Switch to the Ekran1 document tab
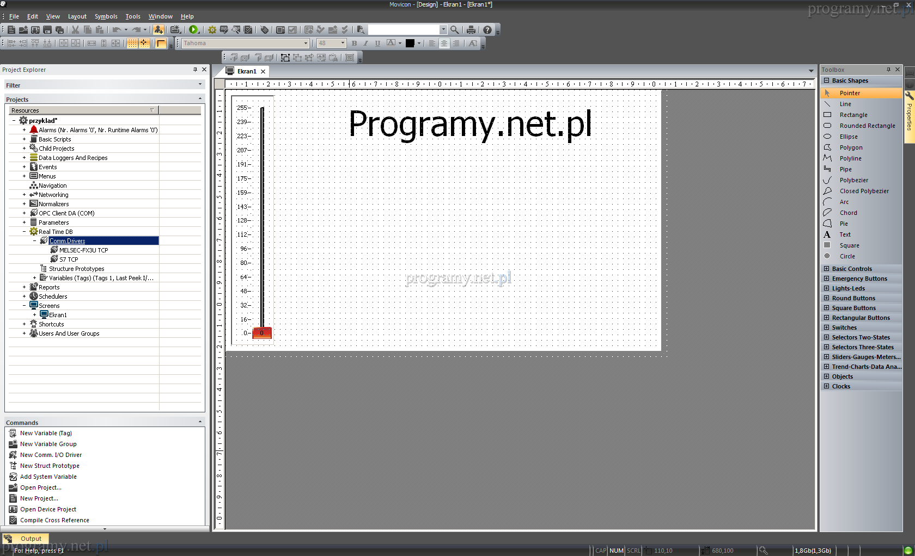Image resolution: width=915 pixels, height=556 pixels. point(246,71)
